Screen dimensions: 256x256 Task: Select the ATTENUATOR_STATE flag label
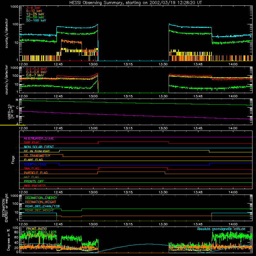(39, 139)
